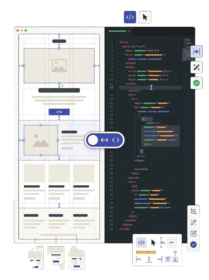Click the left resize handle of hero image
209x280 pixels.
click(x=24, y=66)
